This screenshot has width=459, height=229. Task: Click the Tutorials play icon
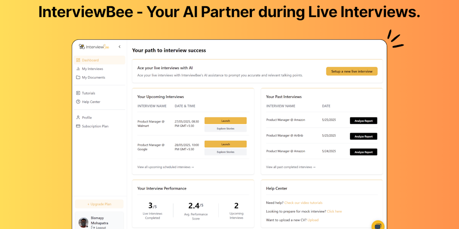point(78,93)
